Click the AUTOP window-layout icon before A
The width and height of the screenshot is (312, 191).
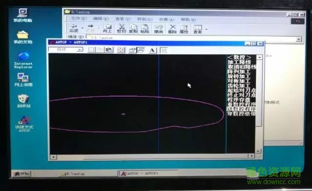tap(141, 50)
